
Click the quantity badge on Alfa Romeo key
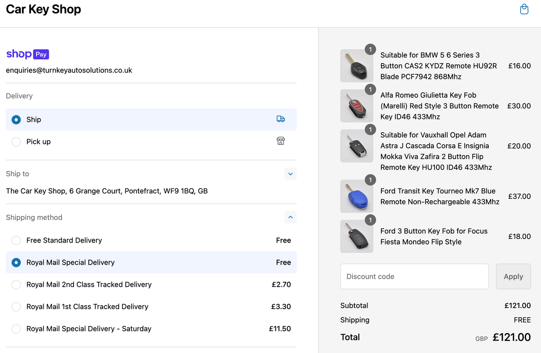[370, 90]
